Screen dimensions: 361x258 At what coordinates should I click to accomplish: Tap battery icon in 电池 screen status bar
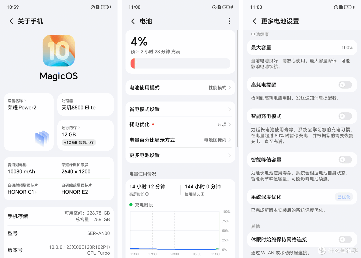pos(227,7)
